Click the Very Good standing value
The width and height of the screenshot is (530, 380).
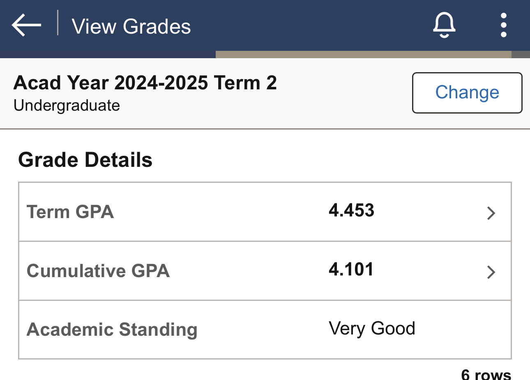coord(372,328)
